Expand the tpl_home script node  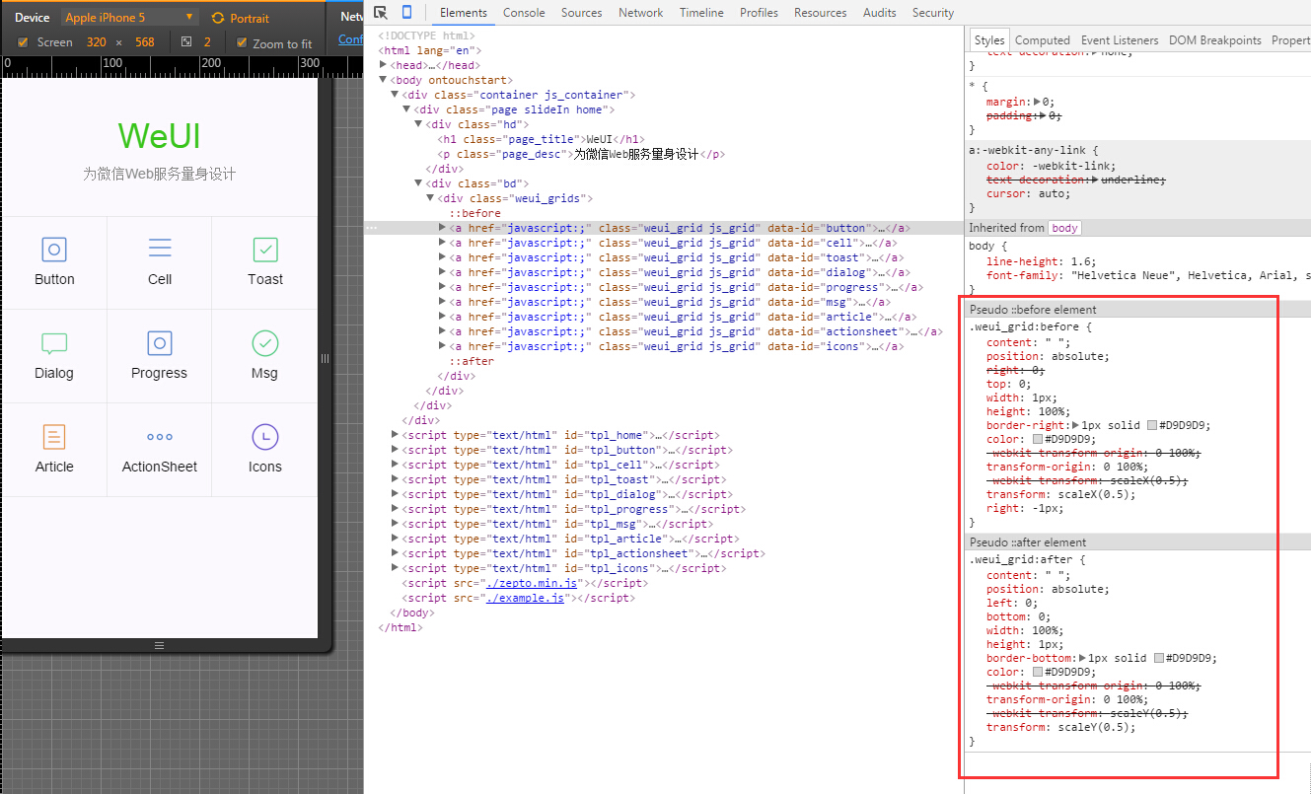click(396, 435)
